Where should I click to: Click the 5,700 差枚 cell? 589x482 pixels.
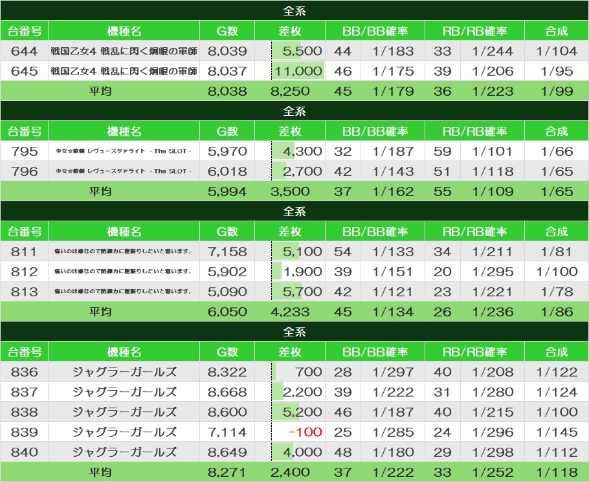point(290,292)
